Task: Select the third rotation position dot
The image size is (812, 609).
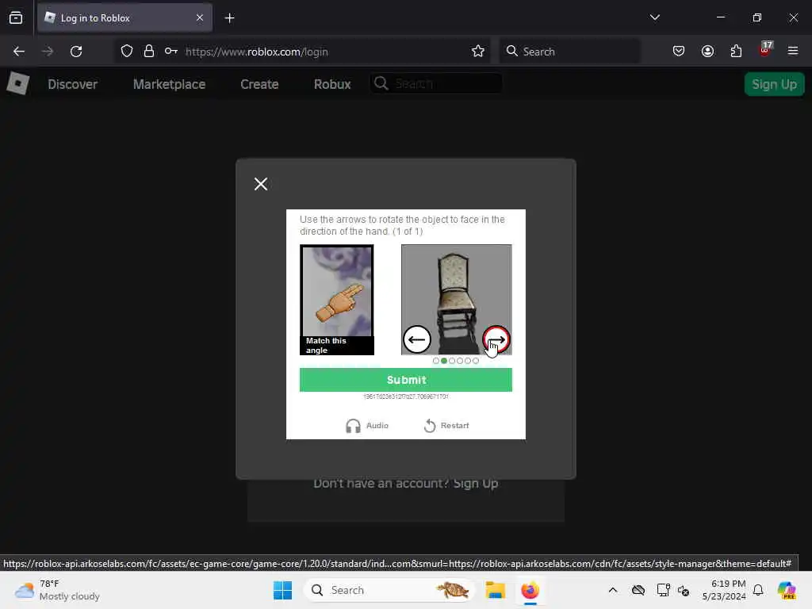Action: pos(452,361)
